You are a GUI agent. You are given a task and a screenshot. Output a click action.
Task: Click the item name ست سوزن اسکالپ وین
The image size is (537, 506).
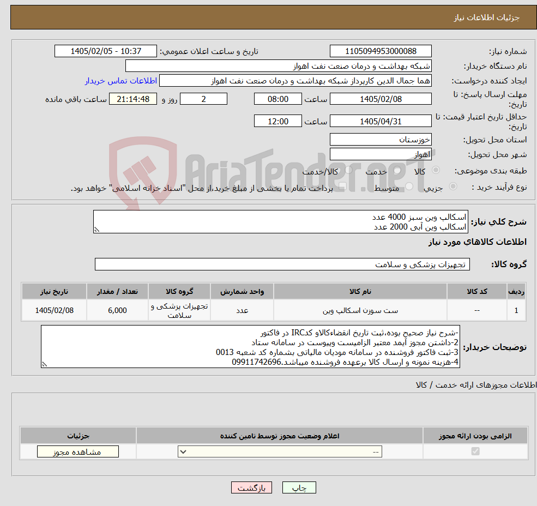click(360, 310)
